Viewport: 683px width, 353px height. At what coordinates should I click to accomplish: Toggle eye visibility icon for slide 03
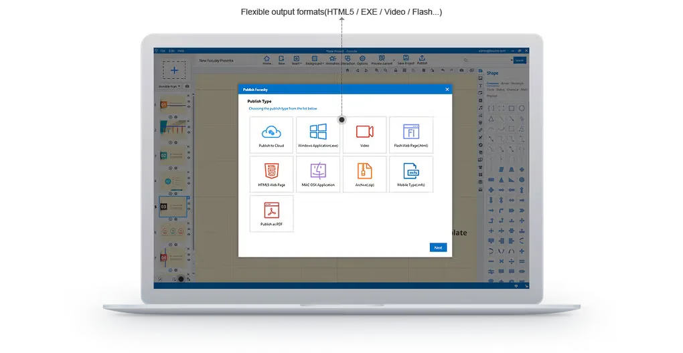(x=189, y=209)
